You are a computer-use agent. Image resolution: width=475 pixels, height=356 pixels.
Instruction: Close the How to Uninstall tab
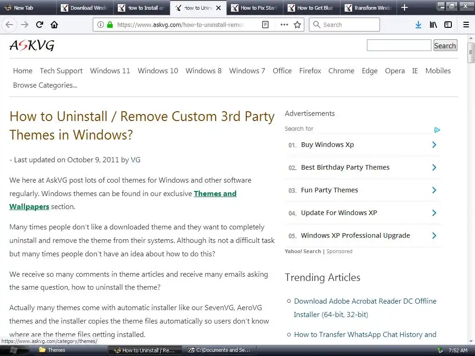coord(218,8)
